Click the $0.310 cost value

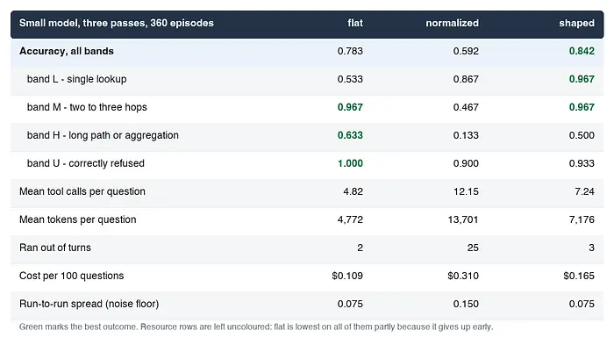click(463, 276)
